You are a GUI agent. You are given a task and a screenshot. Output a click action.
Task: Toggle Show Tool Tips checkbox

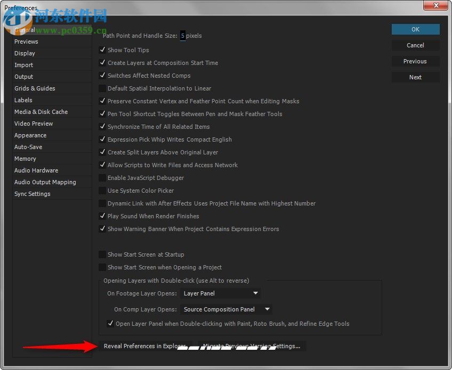pos(102,50)
